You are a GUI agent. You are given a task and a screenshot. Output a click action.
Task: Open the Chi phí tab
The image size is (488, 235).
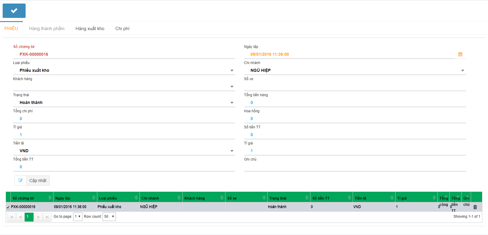pyautogui.click(x=122, y=29)
